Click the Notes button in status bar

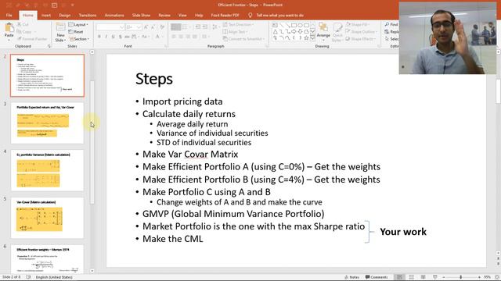click(351, 277)
